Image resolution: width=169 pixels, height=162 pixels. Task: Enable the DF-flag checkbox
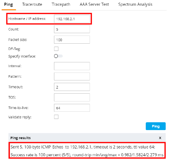56,49
